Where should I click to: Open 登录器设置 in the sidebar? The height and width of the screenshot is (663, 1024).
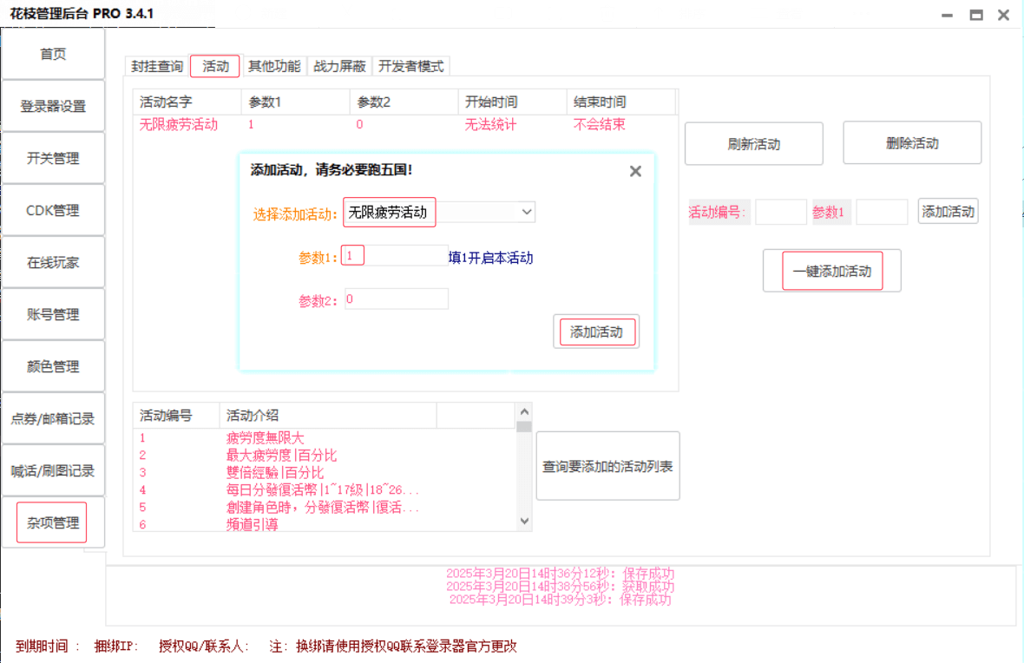53,106
